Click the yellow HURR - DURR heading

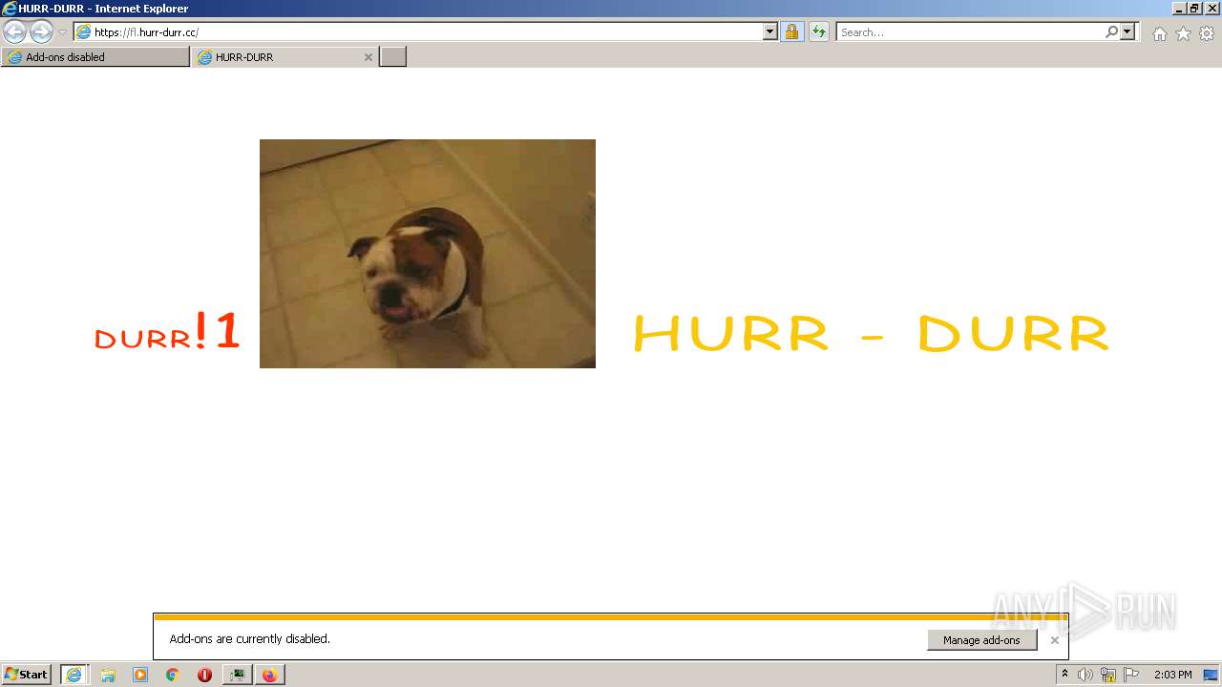click(x=872, y=333)
